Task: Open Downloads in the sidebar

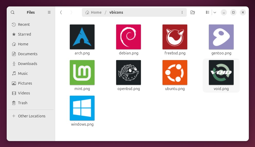Action: tap(31, 64)
